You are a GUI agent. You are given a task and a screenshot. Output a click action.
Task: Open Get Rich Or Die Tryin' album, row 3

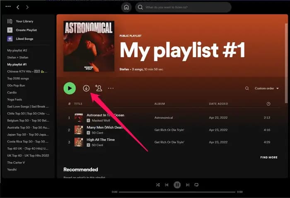pos(169,142)
